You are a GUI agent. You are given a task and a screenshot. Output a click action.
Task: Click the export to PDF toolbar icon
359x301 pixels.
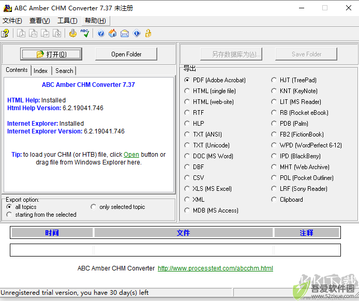click(x=21, y=34)
